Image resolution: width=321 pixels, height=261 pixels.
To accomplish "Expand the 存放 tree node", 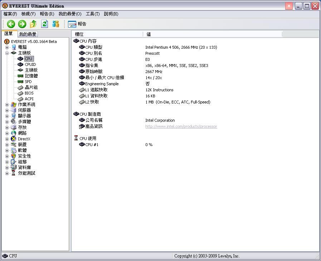I will [x=7, y=127].
